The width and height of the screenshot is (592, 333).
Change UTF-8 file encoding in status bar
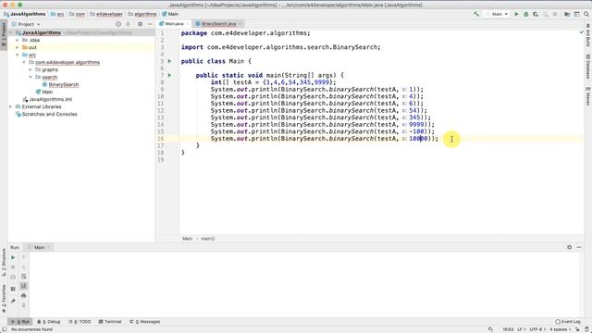536,329
